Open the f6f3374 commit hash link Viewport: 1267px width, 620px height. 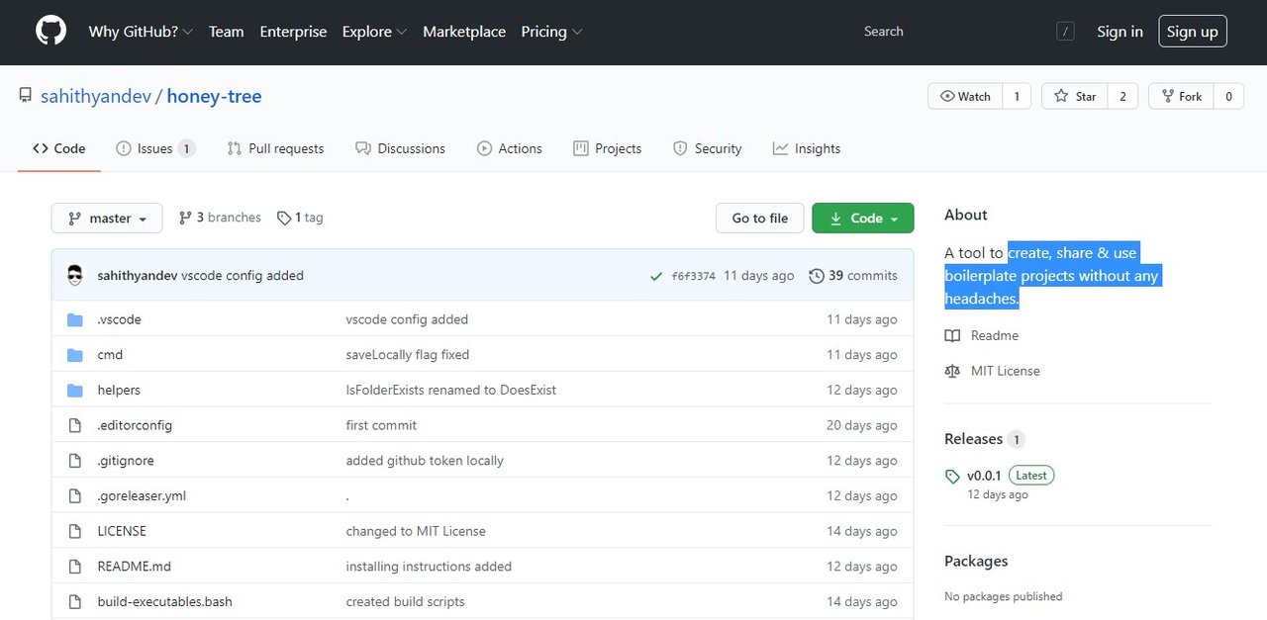pyautogui.click(x=694, y=276)
